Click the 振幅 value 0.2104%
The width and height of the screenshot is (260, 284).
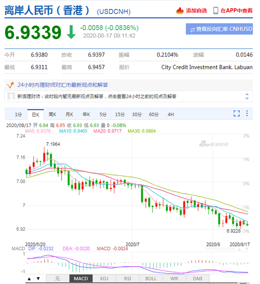167,55
